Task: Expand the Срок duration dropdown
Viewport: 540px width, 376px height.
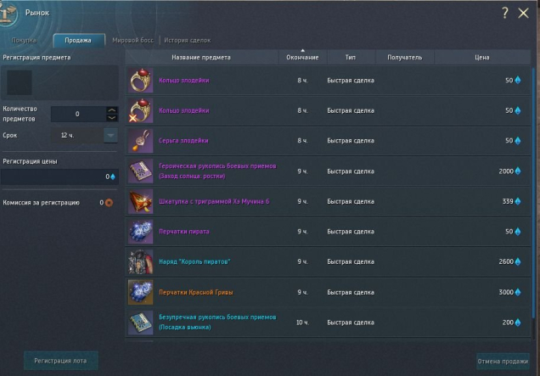Action: [x=110, y=135]
